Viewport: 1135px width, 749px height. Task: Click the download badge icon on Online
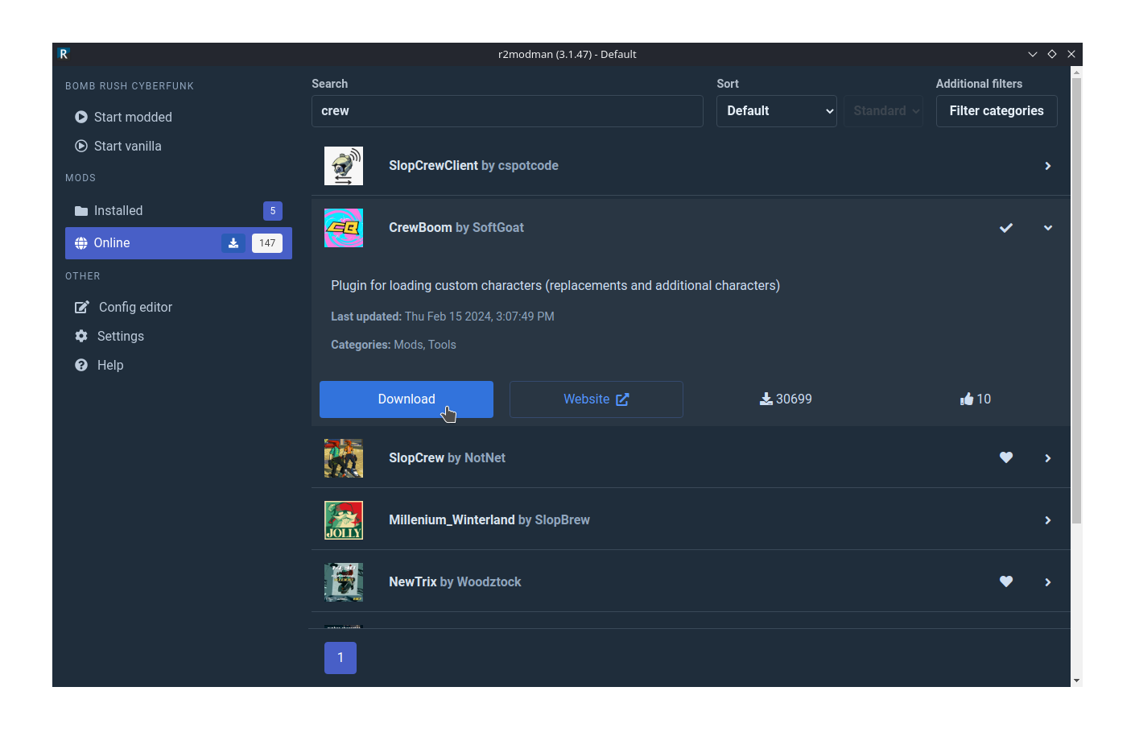(233, 243)
